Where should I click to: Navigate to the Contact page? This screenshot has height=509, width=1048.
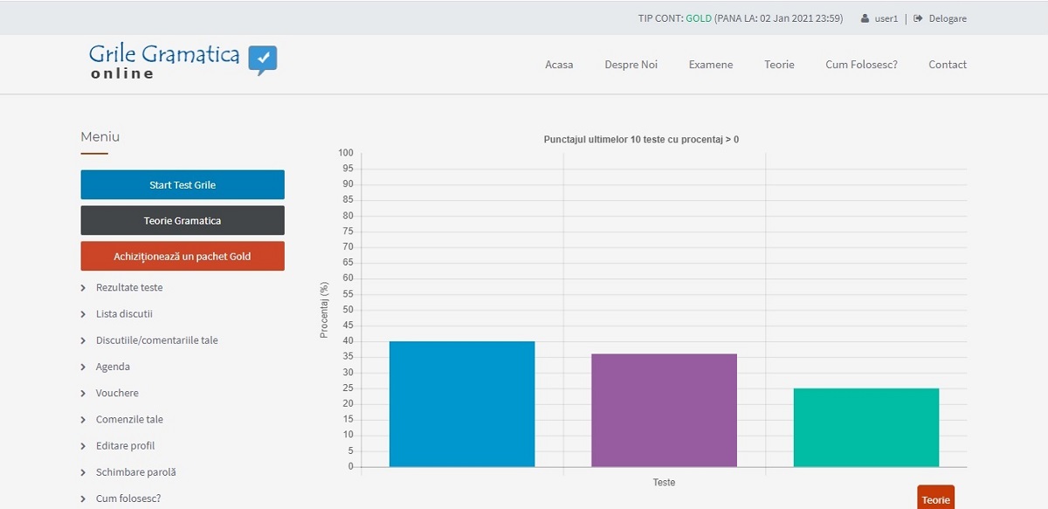(x=947, y=65)
